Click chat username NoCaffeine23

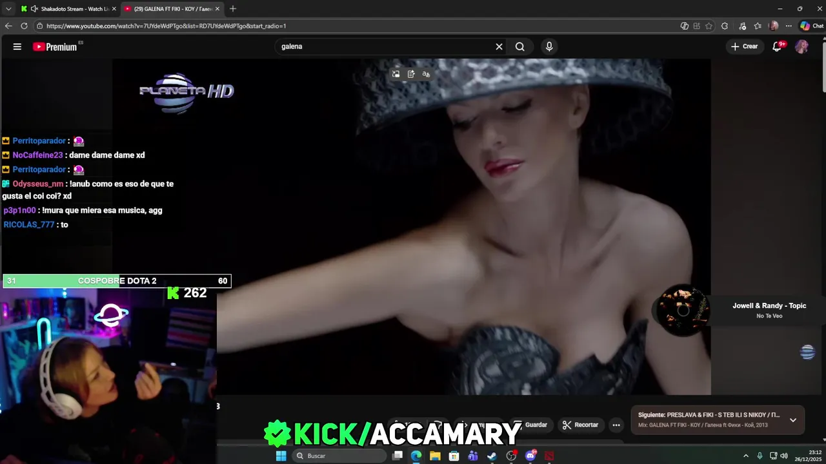click(x=37, y=155)
